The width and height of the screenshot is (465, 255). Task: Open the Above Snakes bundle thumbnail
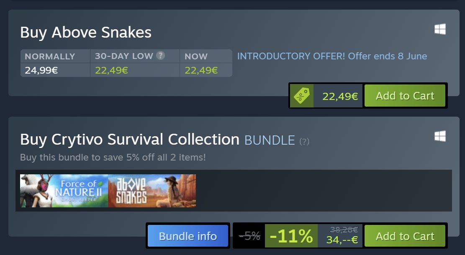[152, 191]
